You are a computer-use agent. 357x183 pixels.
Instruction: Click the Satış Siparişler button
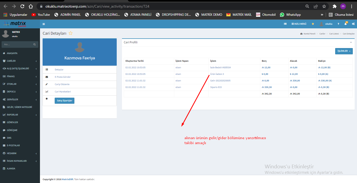click(64, 101)
